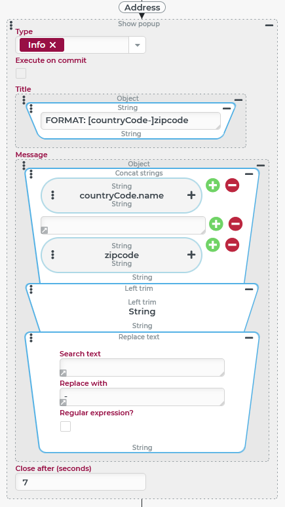285x507 pixels.
Task: Remove the Info type tag
Action: (52, 45)
